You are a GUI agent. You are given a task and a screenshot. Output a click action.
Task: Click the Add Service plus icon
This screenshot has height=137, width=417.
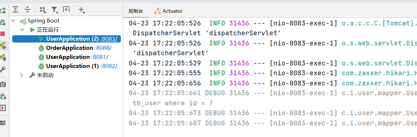81,10
